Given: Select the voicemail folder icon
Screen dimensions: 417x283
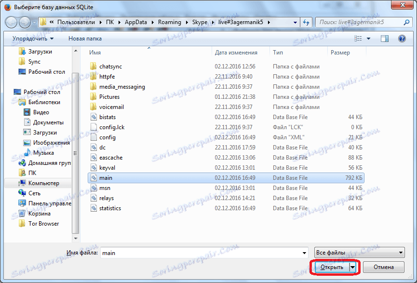Looking at the screenshot, I should [x=94, y=107].
